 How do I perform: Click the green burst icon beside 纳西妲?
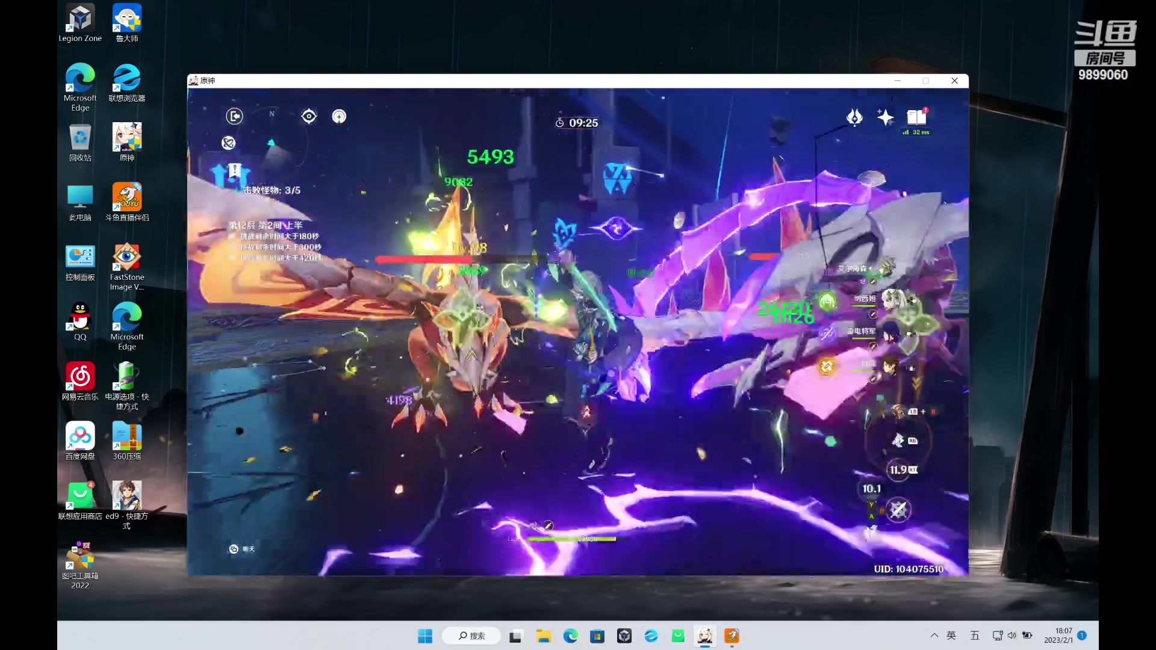(x=827, y=300)
